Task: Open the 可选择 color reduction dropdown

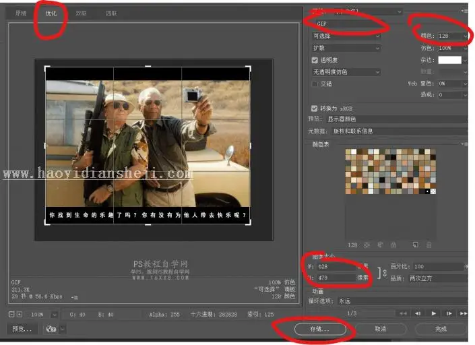Action: [x=346, y=36]
